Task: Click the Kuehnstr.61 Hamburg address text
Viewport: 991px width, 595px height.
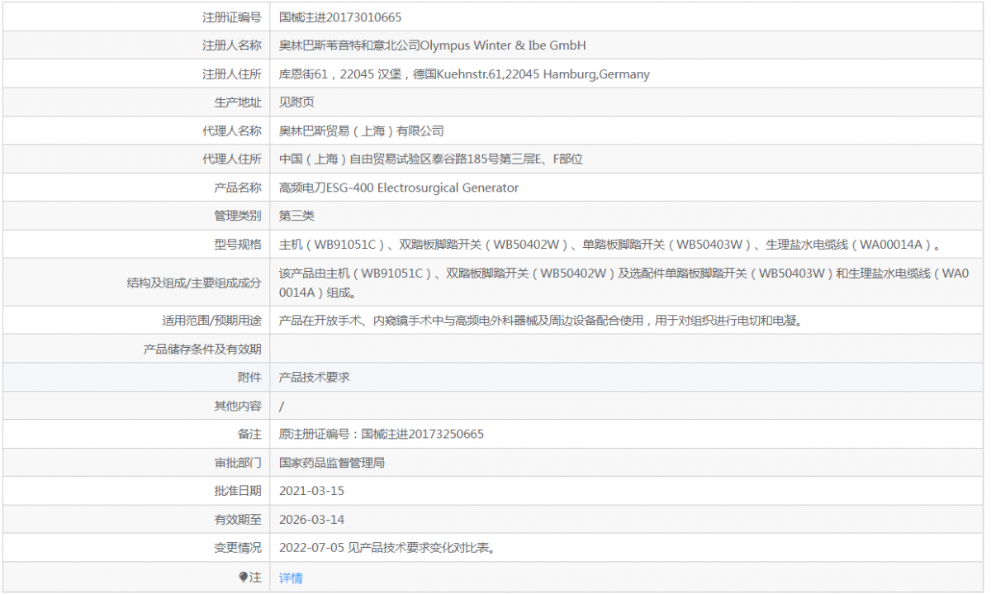Action: 464,74
